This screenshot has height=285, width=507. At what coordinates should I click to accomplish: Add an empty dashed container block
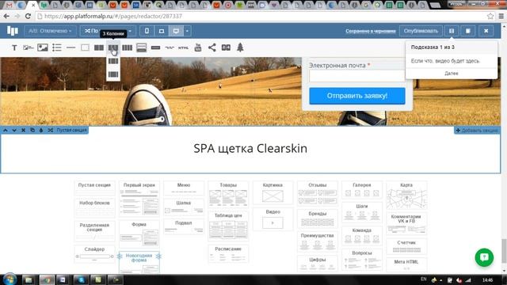click(85, 47)
